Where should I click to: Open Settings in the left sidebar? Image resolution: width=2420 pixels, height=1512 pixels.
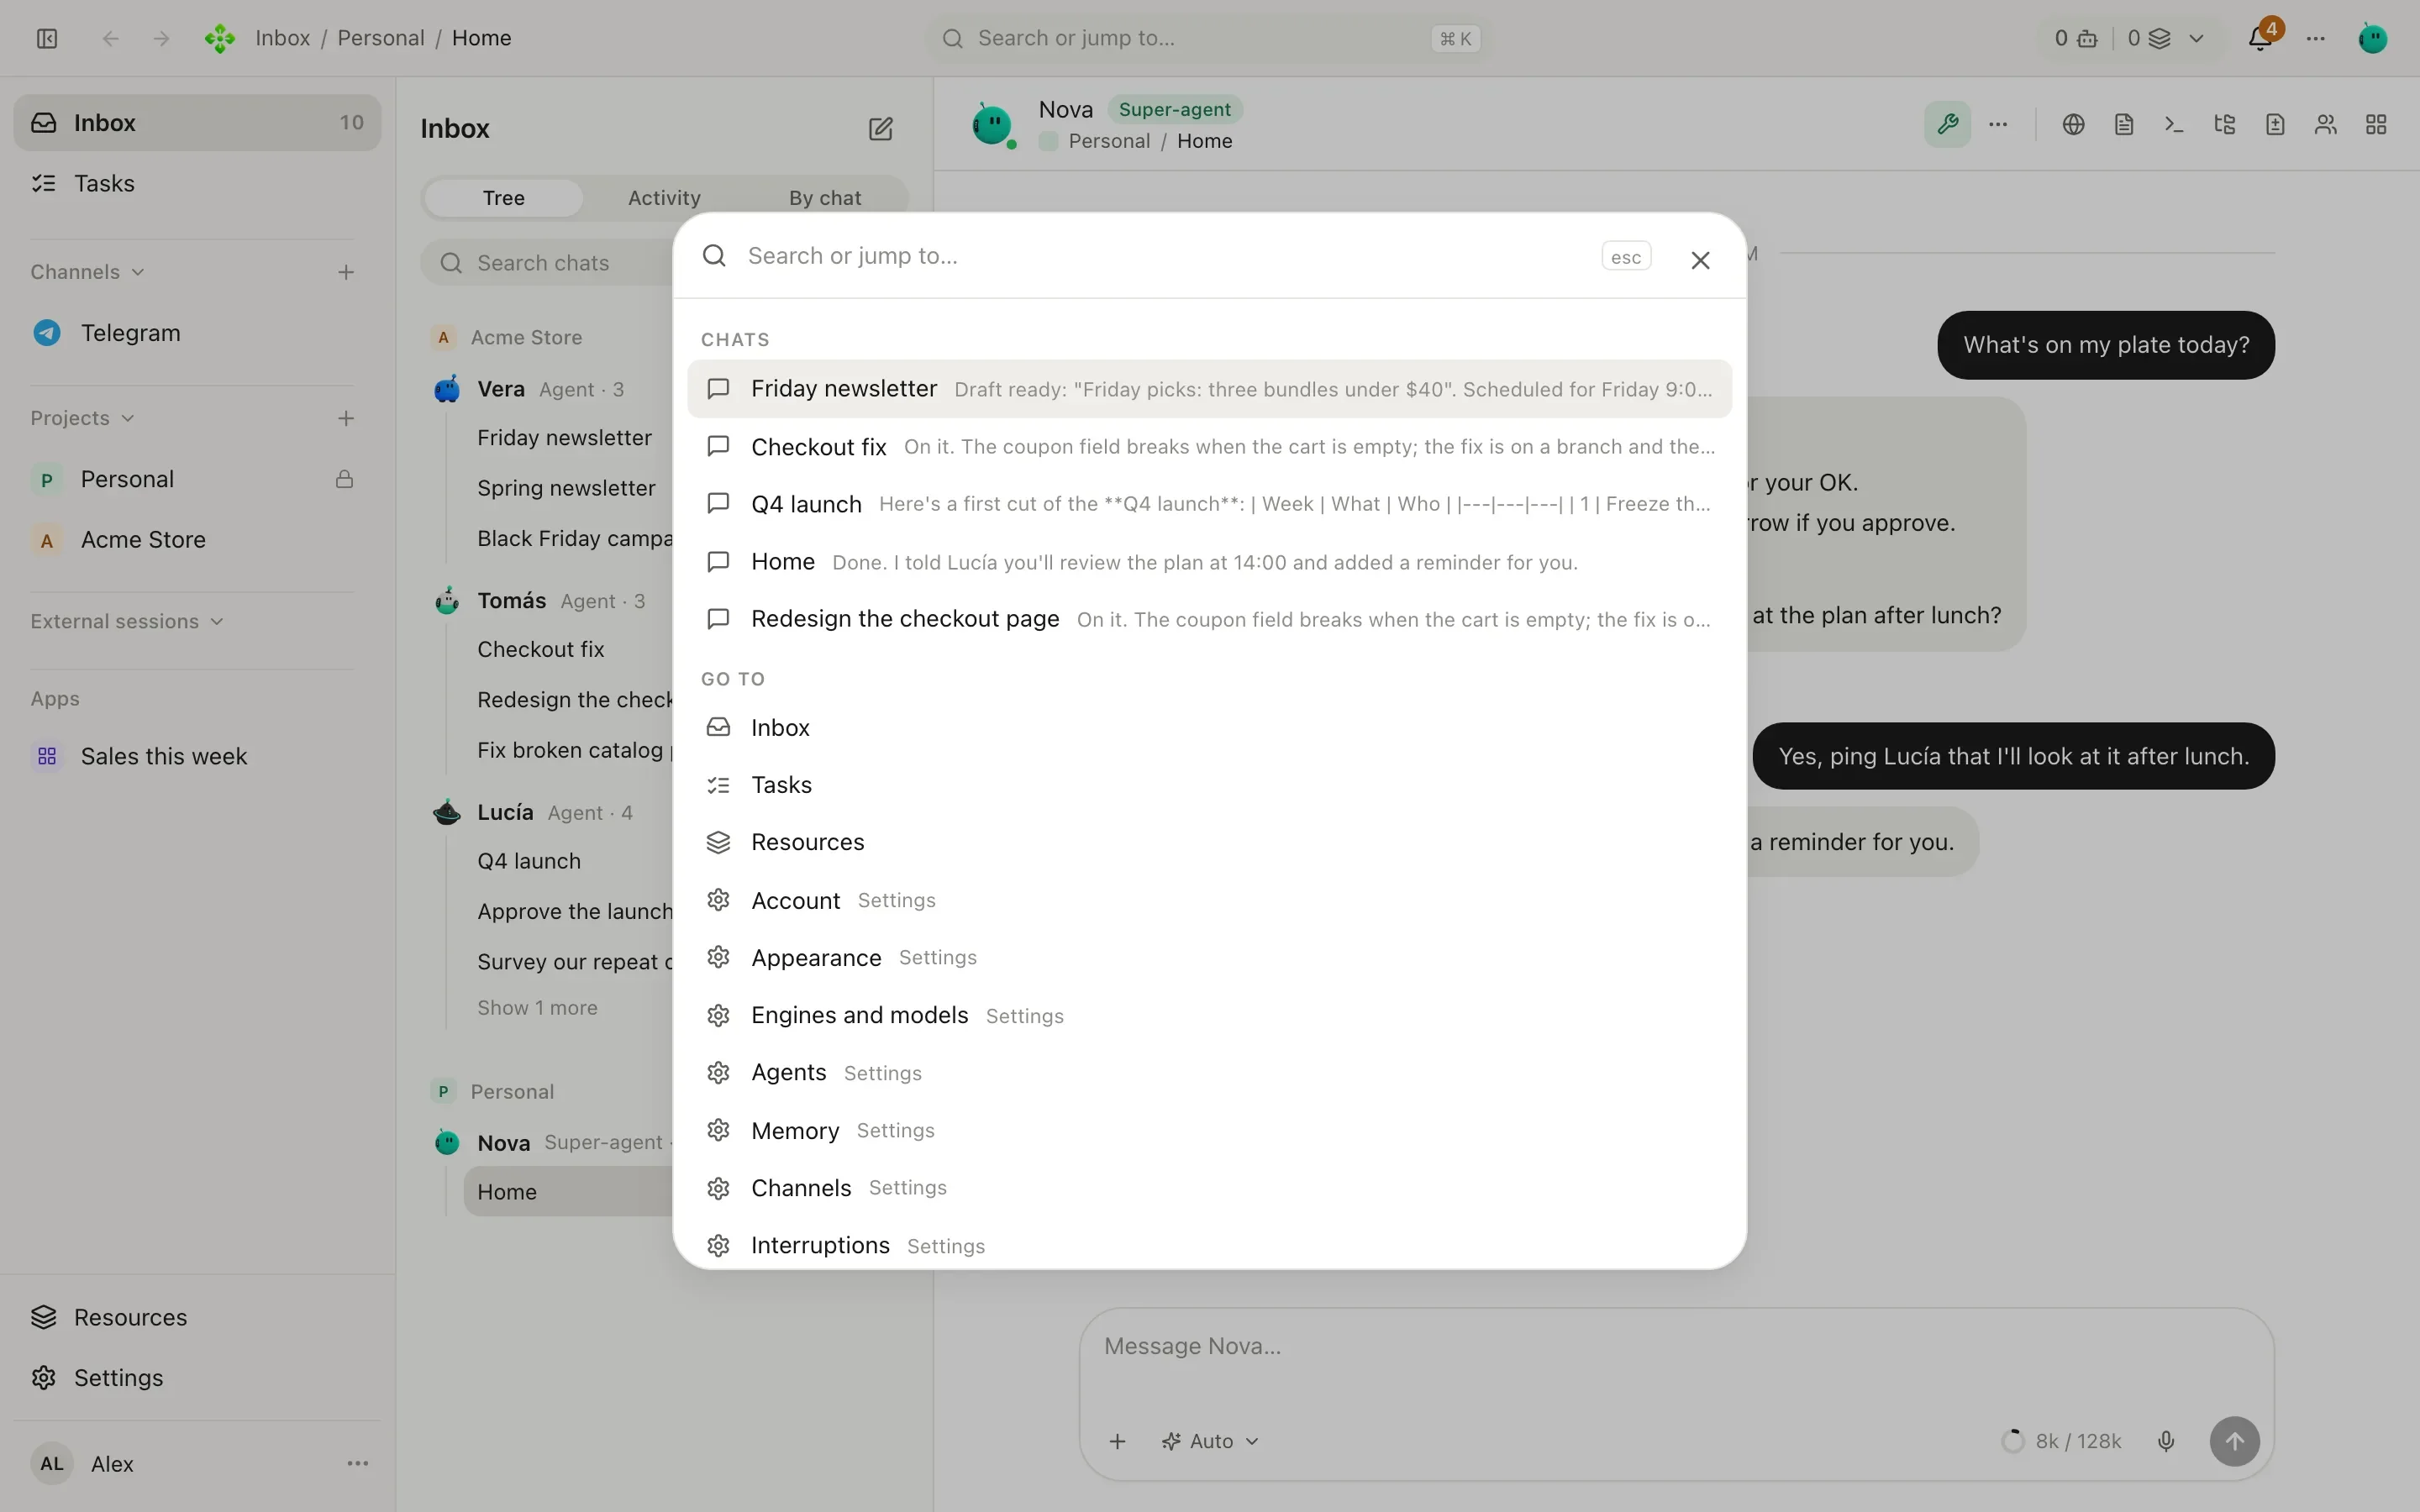click(x=196, y=1377)
